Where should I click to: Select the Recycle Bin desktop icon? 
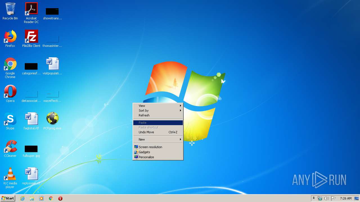[x=10, y=11]
